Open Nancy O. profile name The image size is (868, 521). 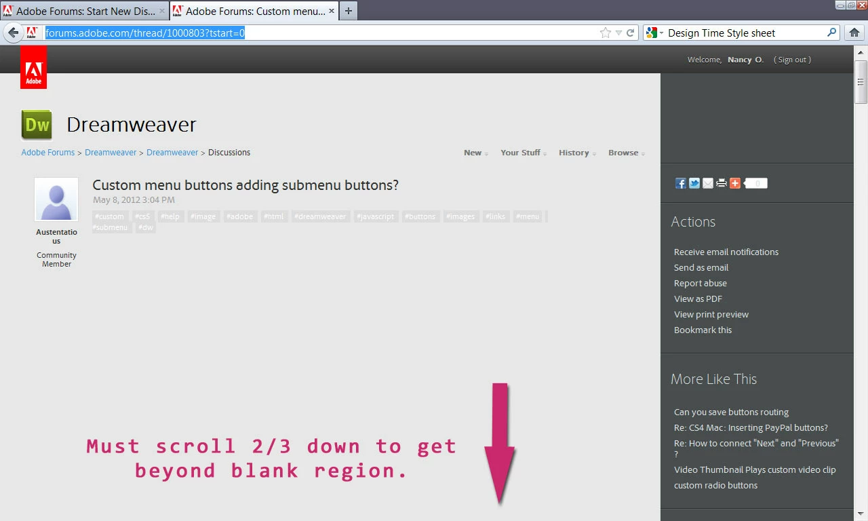(x=745, y=60)
